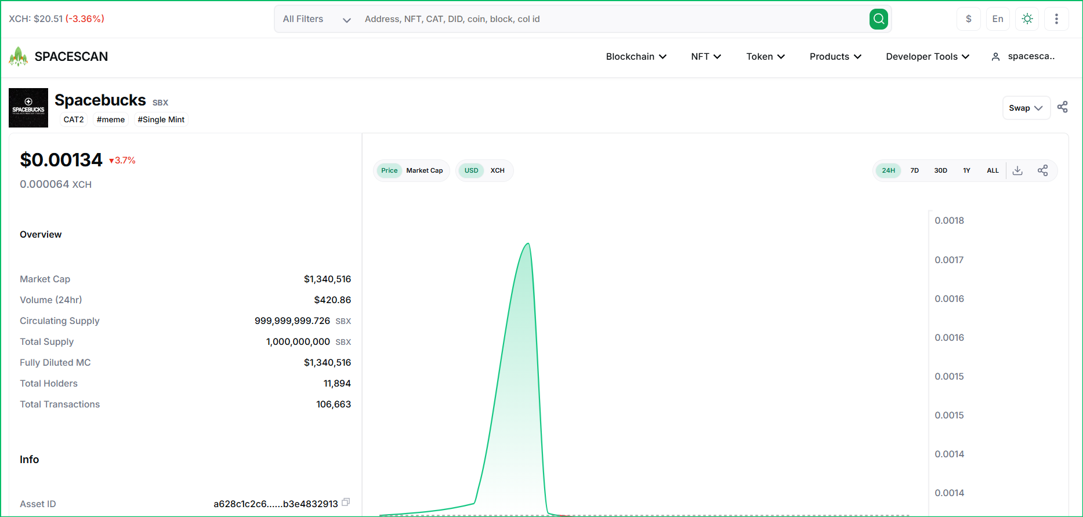Open the three-dot more options menu
1083x517 pixels.
point(1056,19)
